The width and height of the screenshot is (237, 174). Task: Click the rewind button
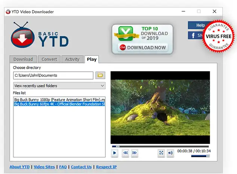tap(125, 153)
